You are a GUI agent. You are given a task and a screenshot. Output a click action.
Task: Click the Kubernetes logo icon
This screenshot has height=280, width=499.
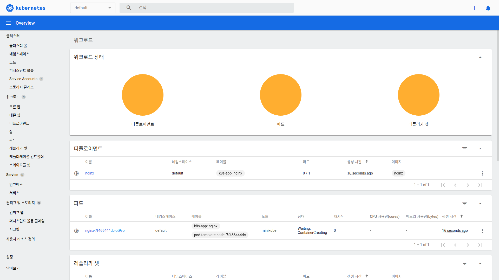(x=10, y=8)
